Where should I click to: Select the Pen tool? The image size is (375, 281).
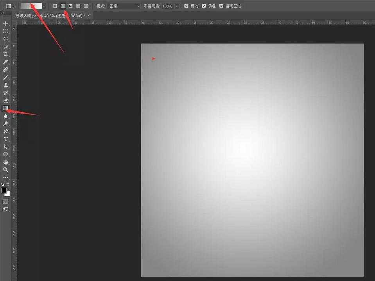click(5, 132)
